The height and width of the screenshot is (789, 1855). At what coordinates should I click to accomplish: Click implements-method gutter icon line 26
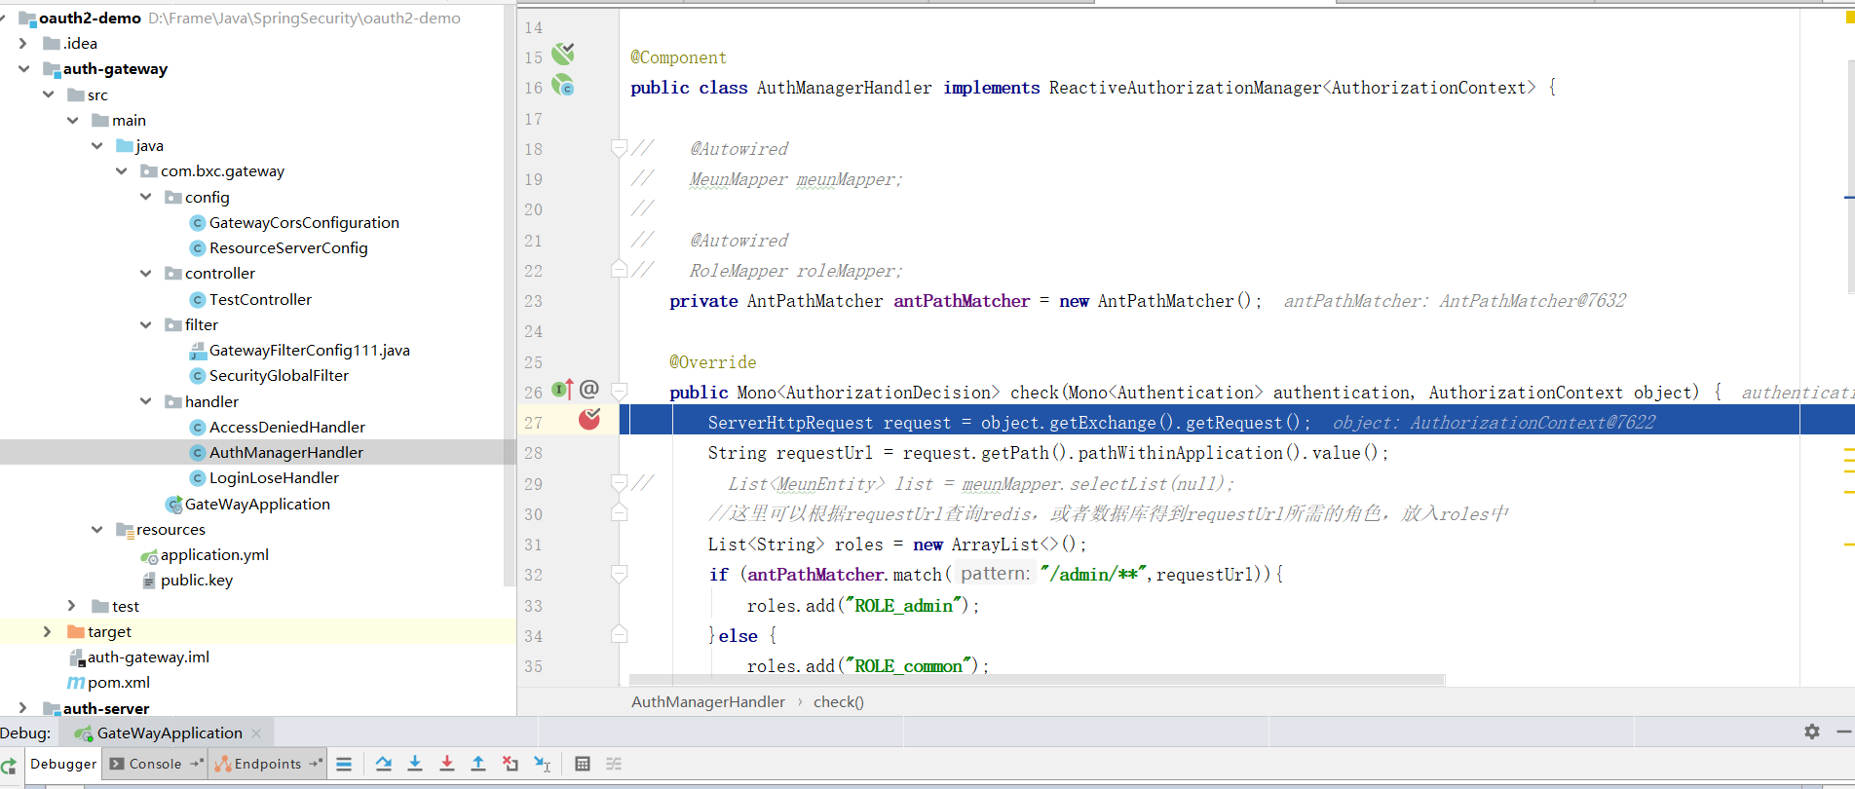point(562,391)
